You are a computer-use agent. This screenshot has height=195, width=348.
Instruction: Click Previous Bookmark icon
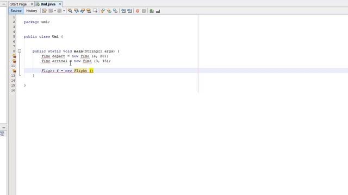click(103, 11)
